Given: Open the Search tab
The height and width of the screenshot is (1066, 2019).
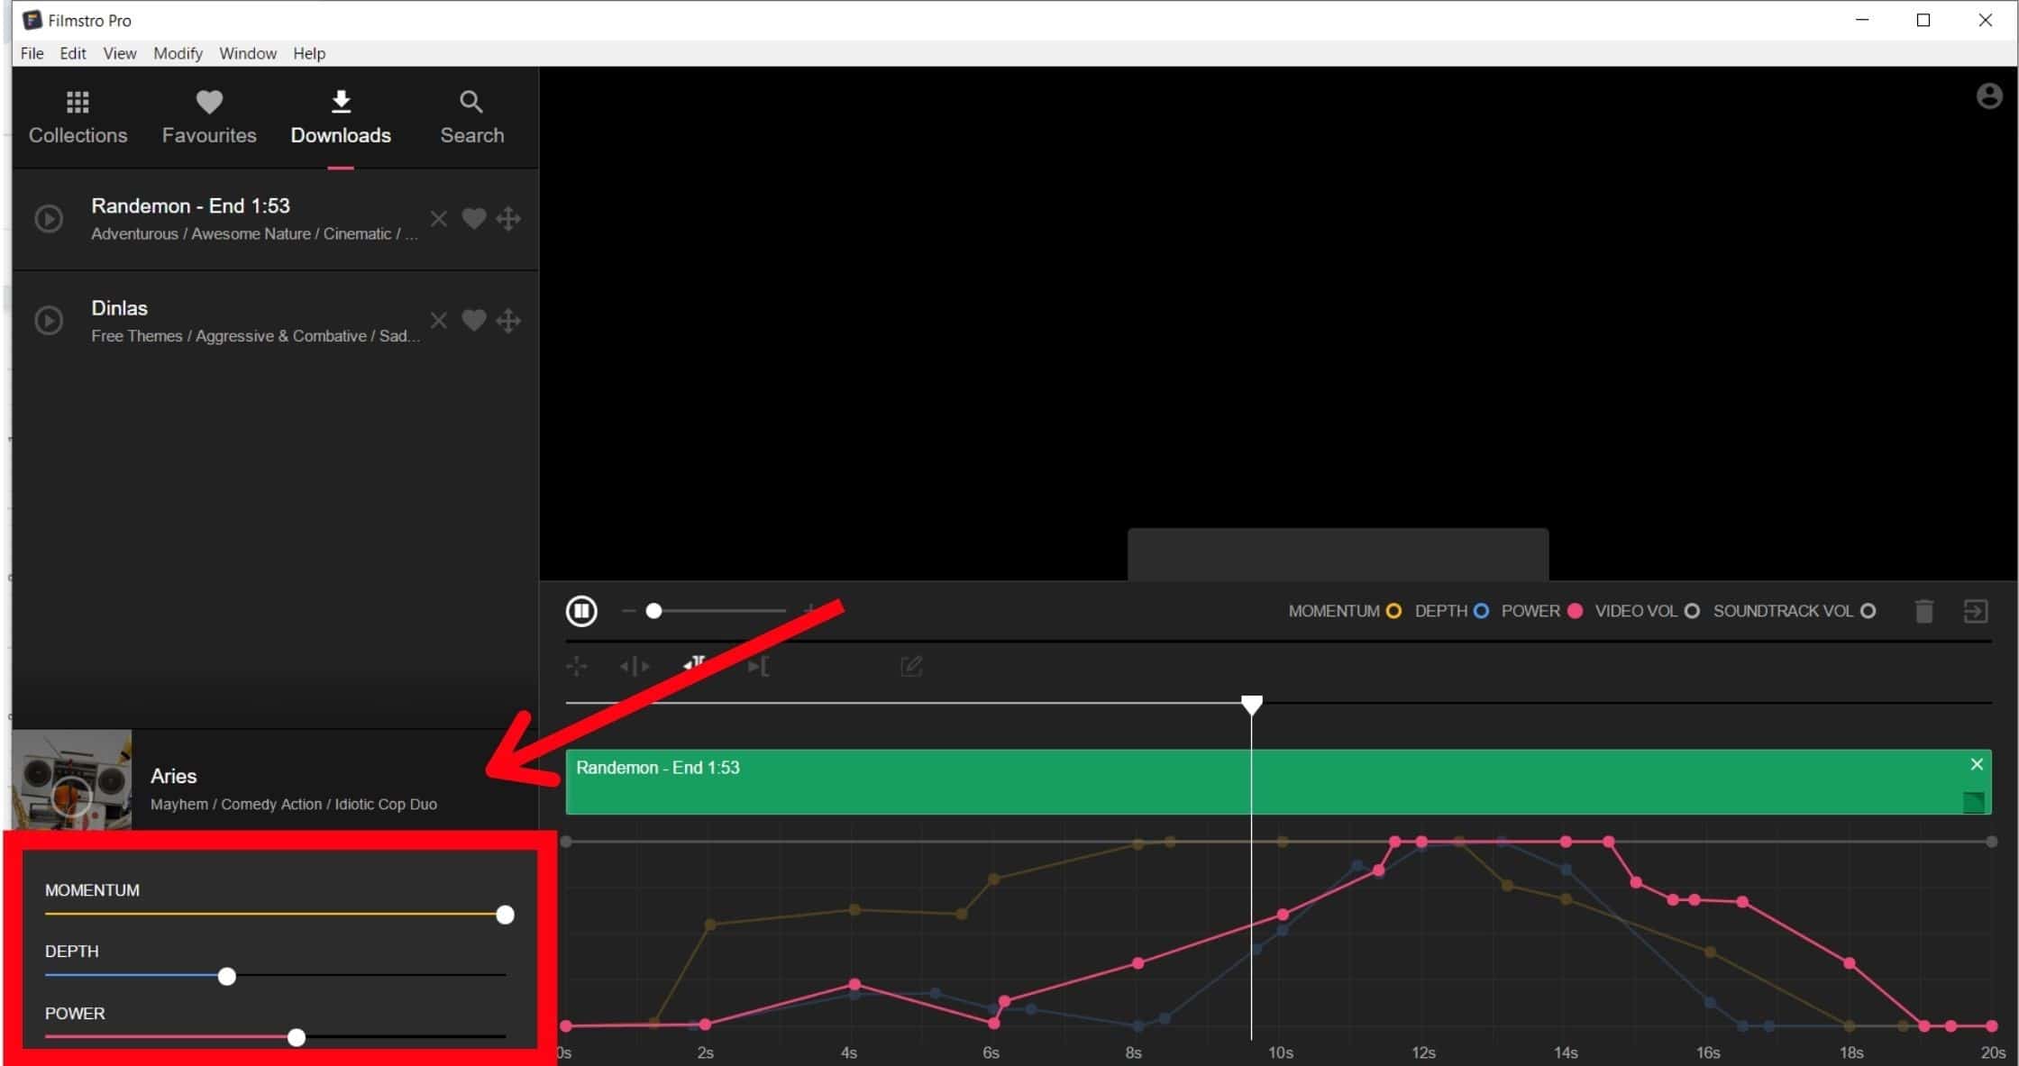Looking at the screenshot, I should (x=471, y=117).
